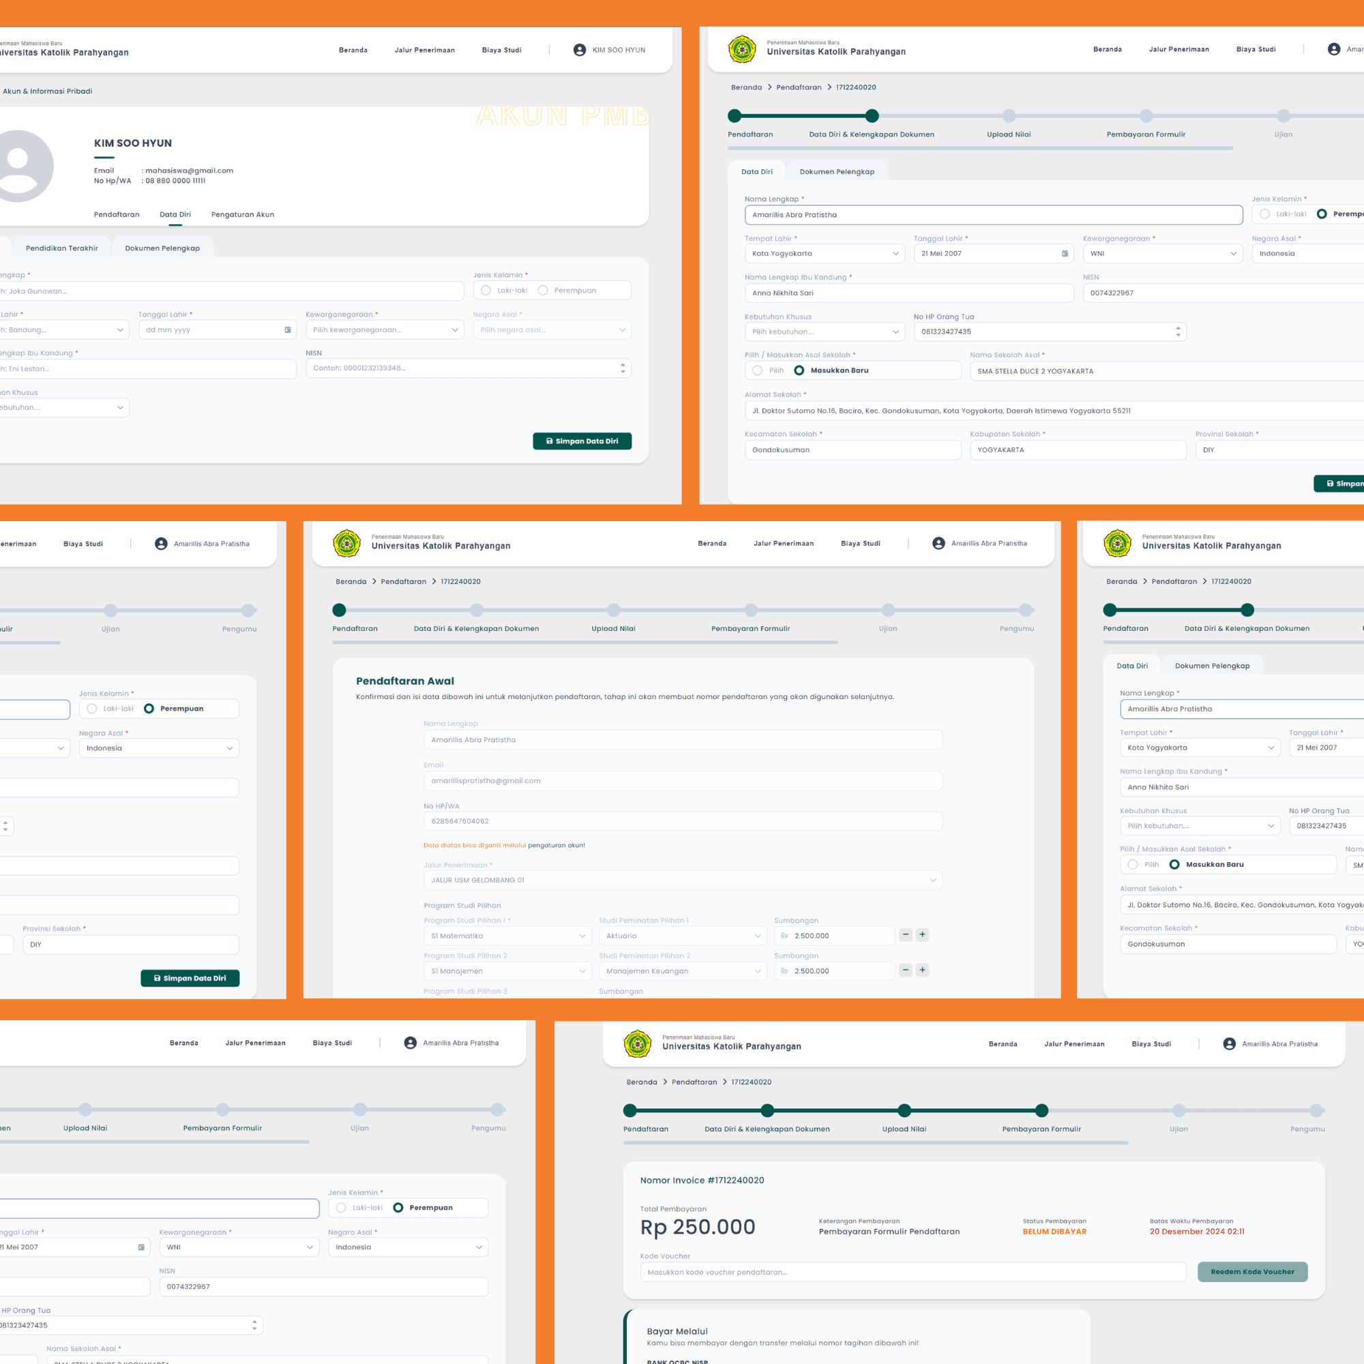
Task: Switch to the Pendidikan Terakhir tab
Action: pos(62,248)
